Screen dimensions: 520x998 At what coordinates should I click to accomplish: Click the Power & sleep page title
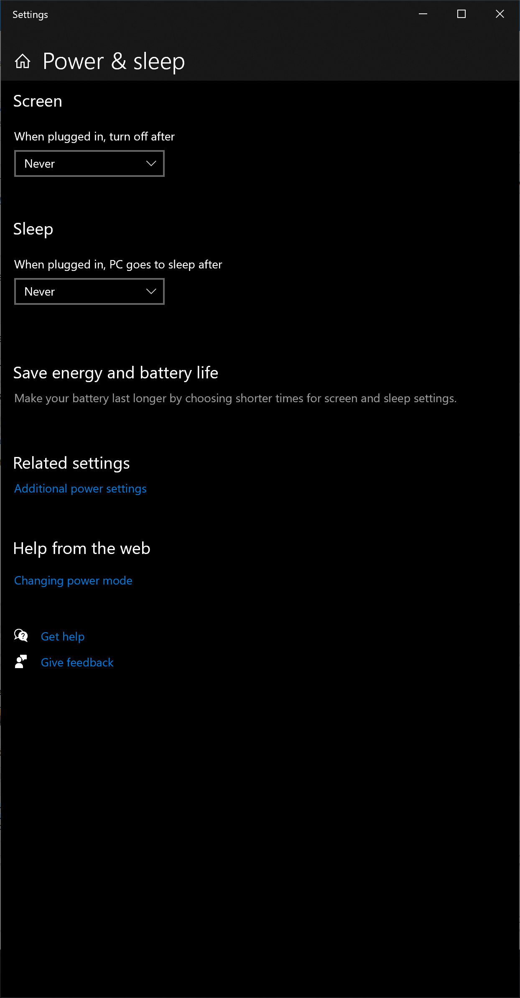pos(114,62)
